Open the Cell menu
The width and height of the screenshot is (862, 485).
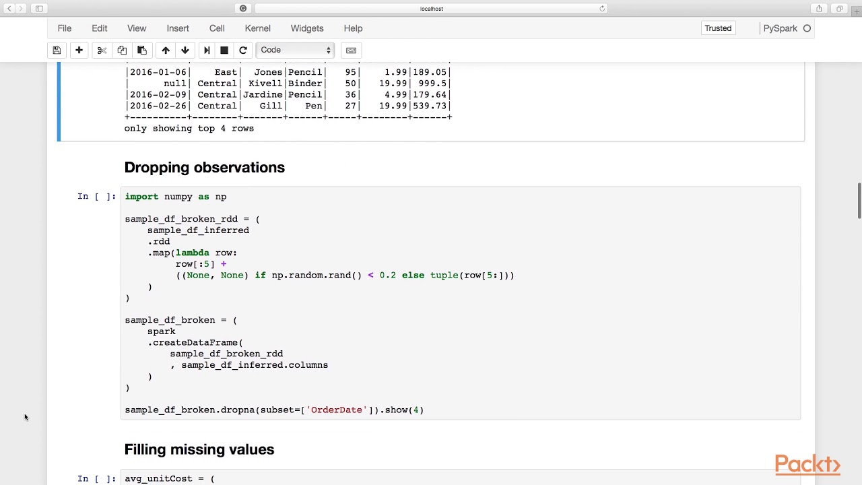pyautogui.click(x=217, y=28)
